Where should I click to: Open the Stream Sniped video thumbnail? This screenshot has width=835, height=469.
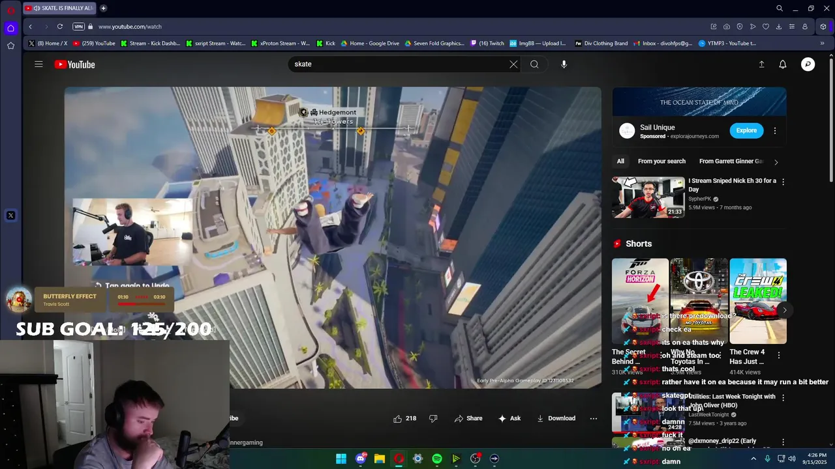click(x=648, y=197)
